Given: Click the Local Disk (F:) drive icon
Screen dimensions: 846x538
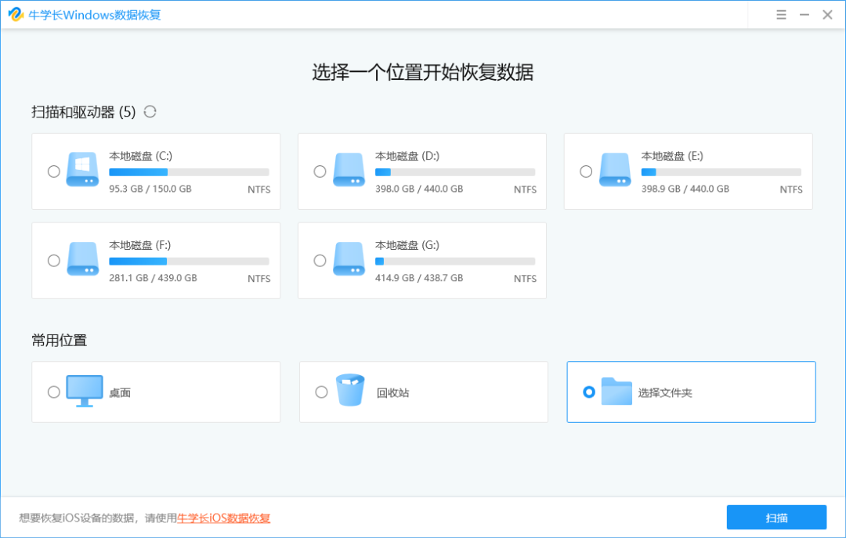Looking at the screenshot, I should (82, 259).
